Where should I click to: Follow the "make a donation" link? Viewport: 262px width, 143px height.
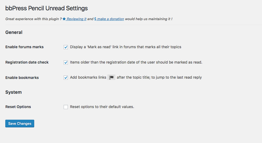point(111,19)
